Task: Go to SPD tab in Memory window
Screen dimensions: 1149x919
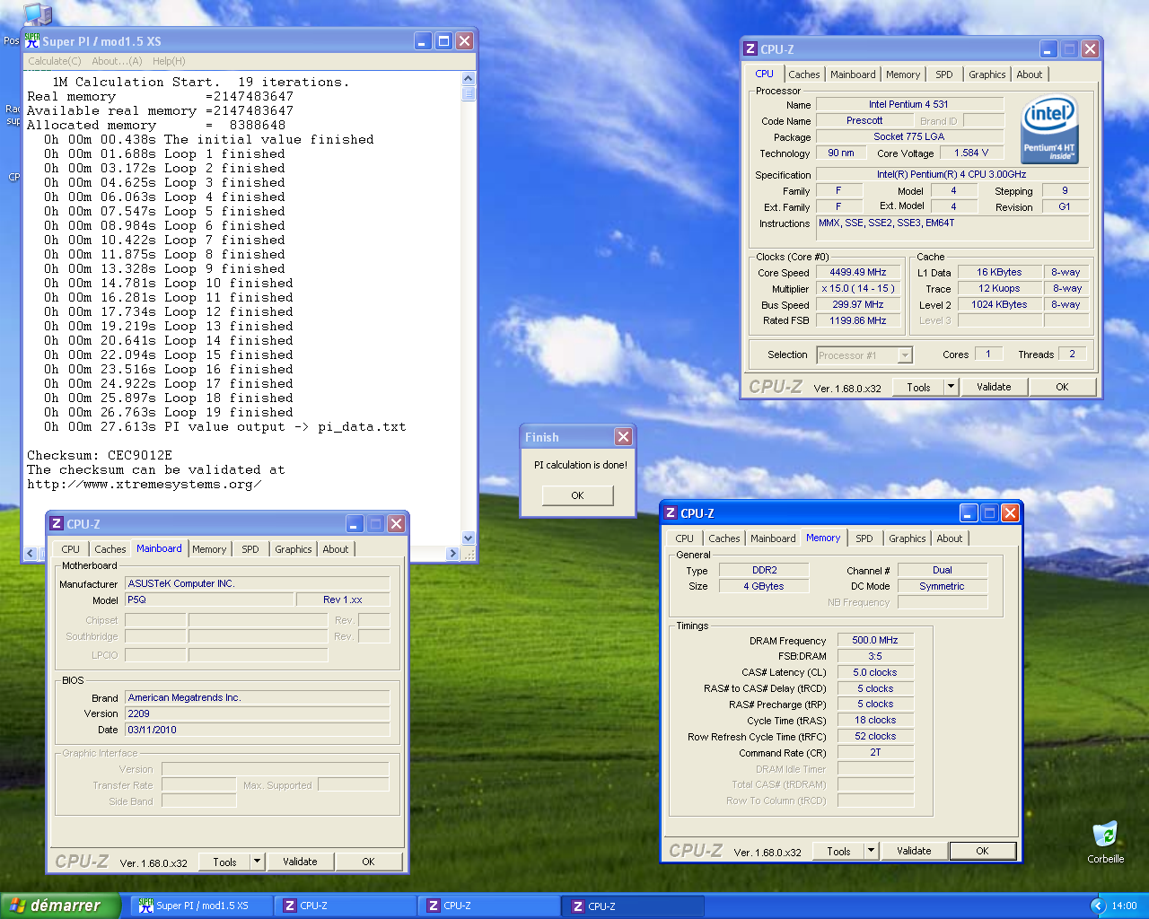Action: pyautogui.click(x=864, y=538)
